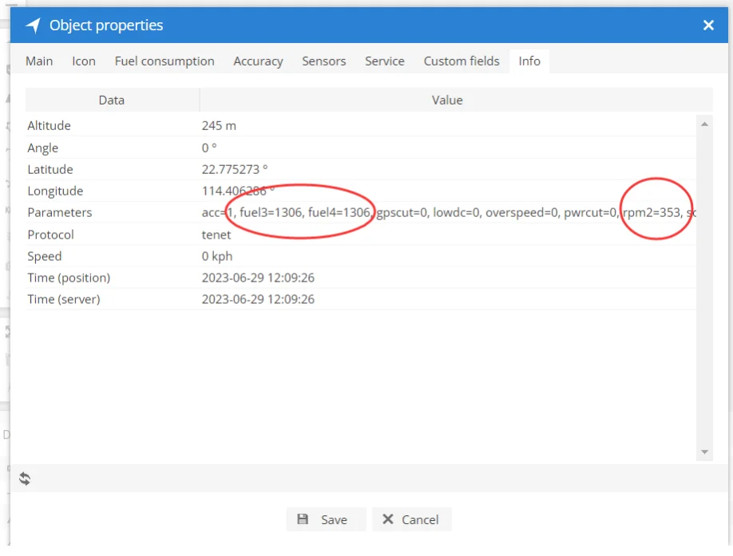
Task: Click the Save button
Action: 326,519
